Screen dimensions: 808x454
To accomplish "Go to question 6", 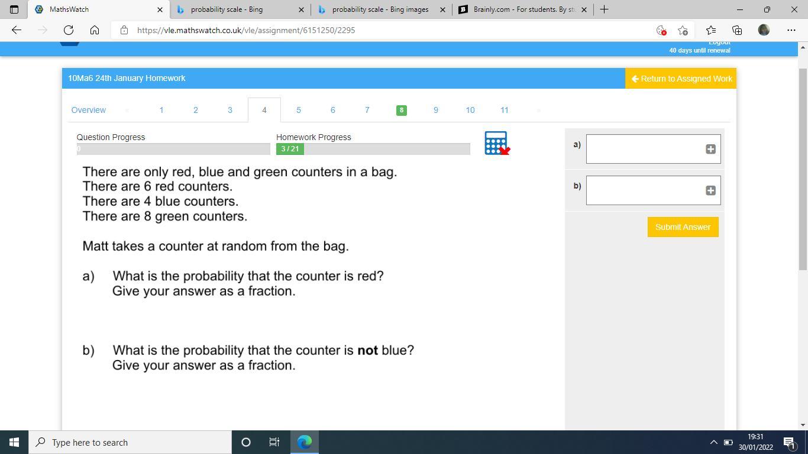I will [x=333, y=110].
